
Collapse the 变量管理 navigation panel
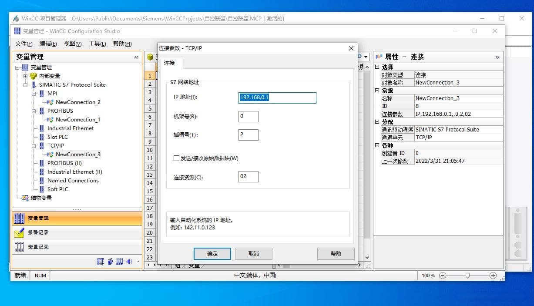[136, 57]
